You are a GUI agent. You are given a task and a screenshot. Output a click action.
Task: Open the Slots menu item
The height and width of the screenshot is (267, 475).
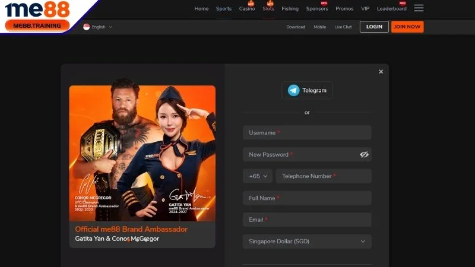(268, 9)
